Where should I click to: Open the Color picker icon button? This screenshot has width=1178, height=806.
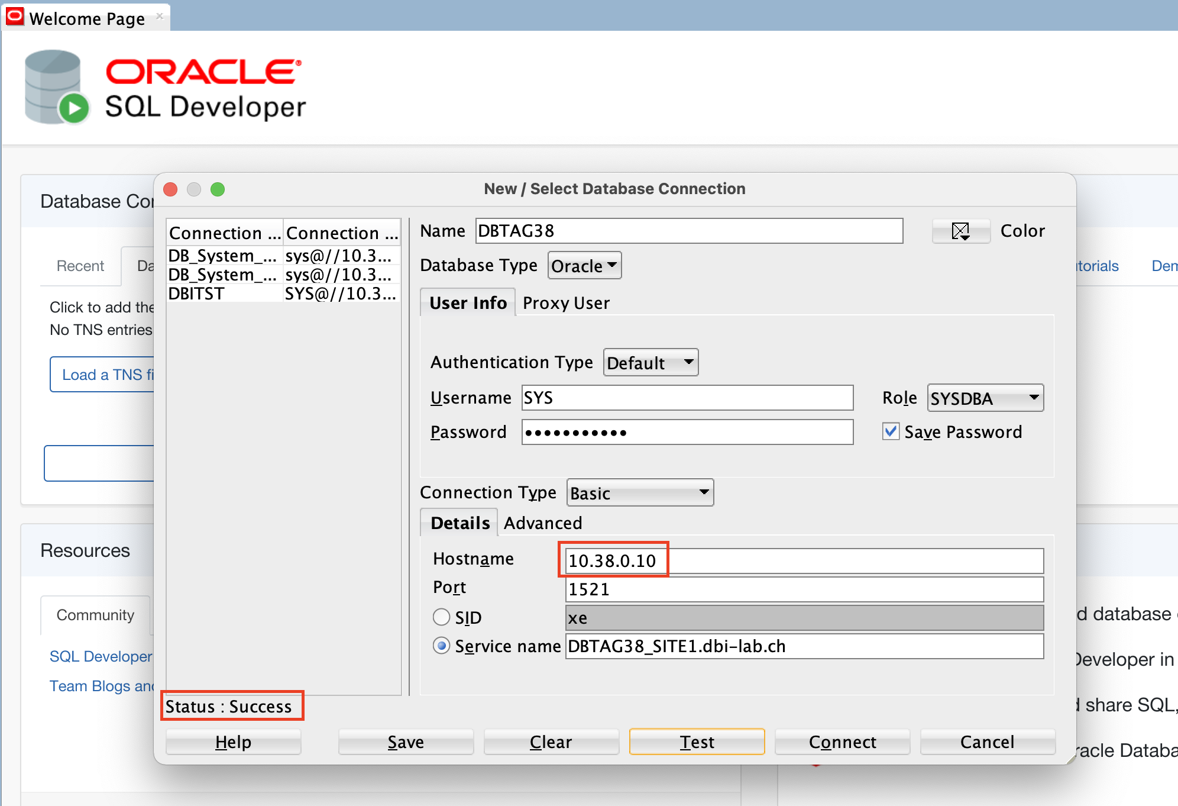click(961, 231)
